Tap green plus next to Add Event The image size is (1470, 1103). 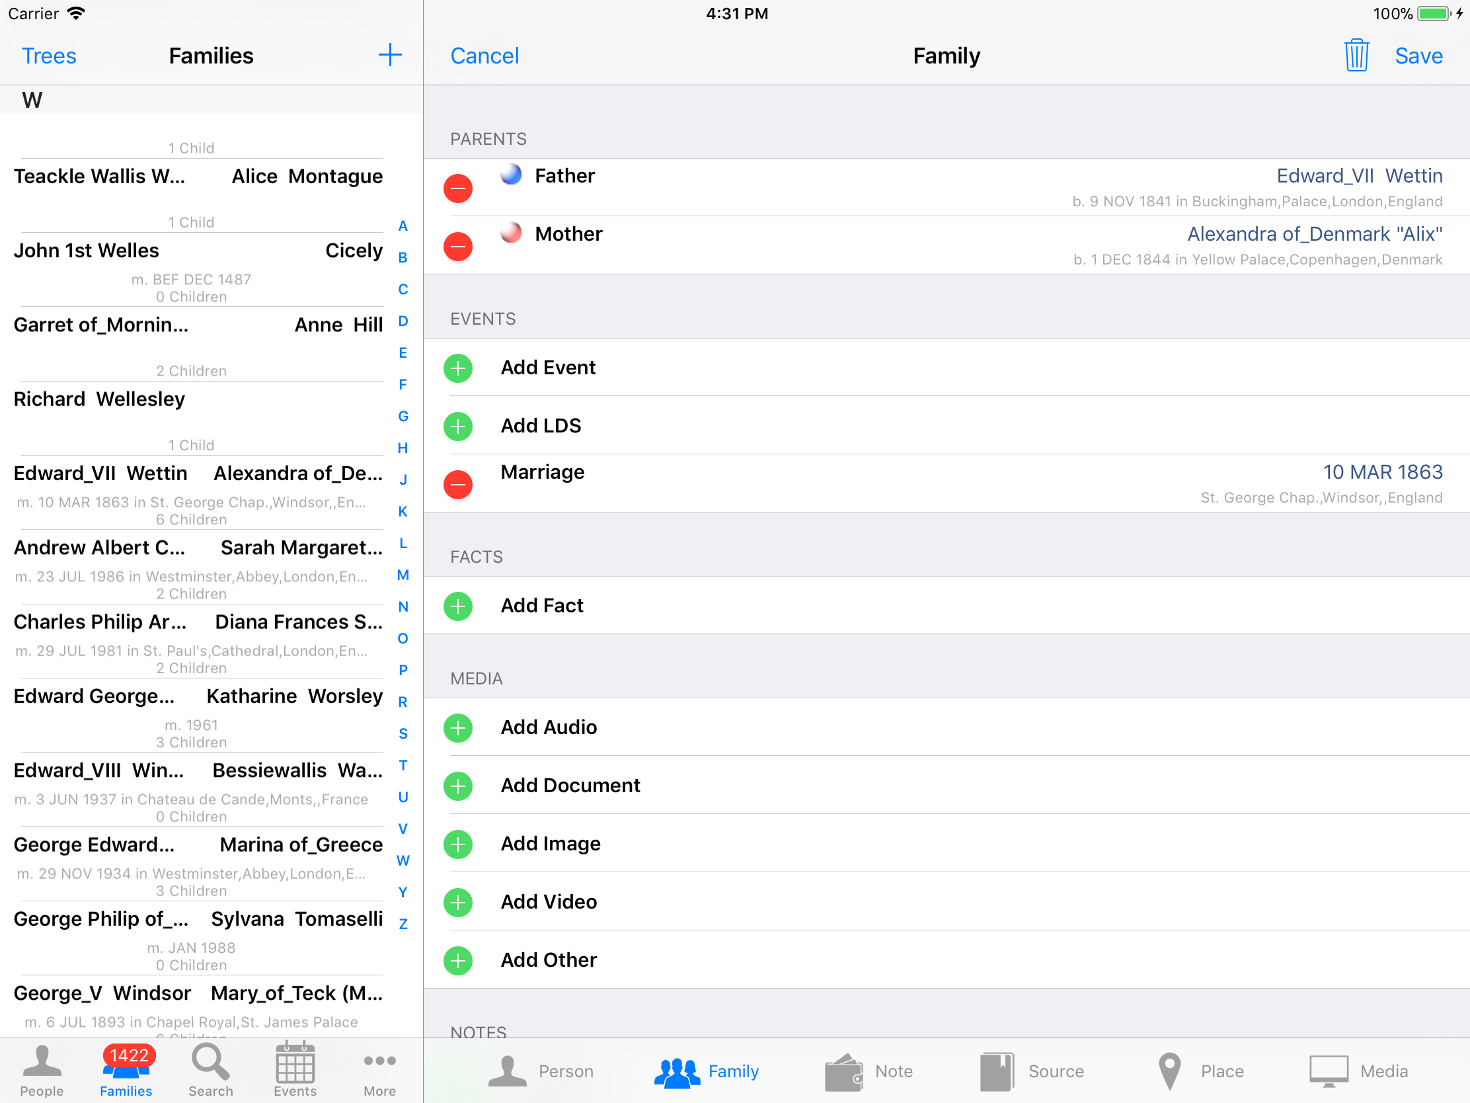pos(458,368)
